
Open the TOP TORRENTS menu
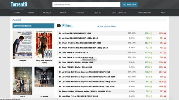[x=144, y=13]
